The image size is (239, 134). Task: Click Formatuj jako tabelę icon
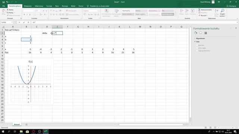coord(117,13)
